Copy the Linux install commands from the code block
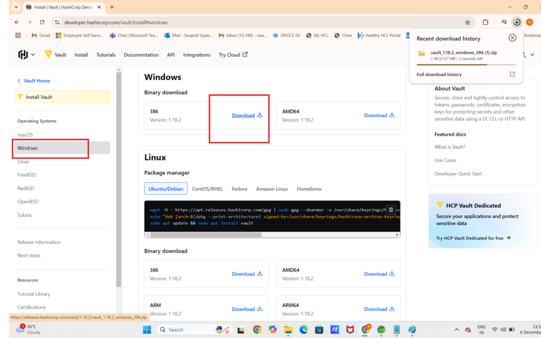 (x=391, y=210)
